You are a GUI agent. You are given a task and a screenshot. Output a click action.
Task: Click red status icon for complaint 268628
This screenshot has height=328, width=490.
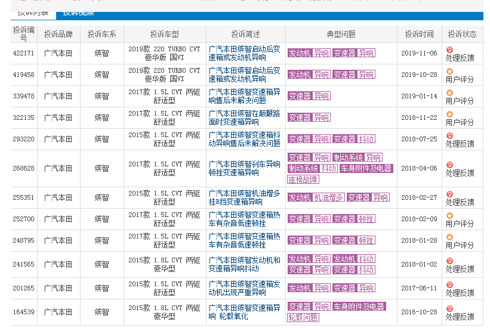click(x=449, y=165)
